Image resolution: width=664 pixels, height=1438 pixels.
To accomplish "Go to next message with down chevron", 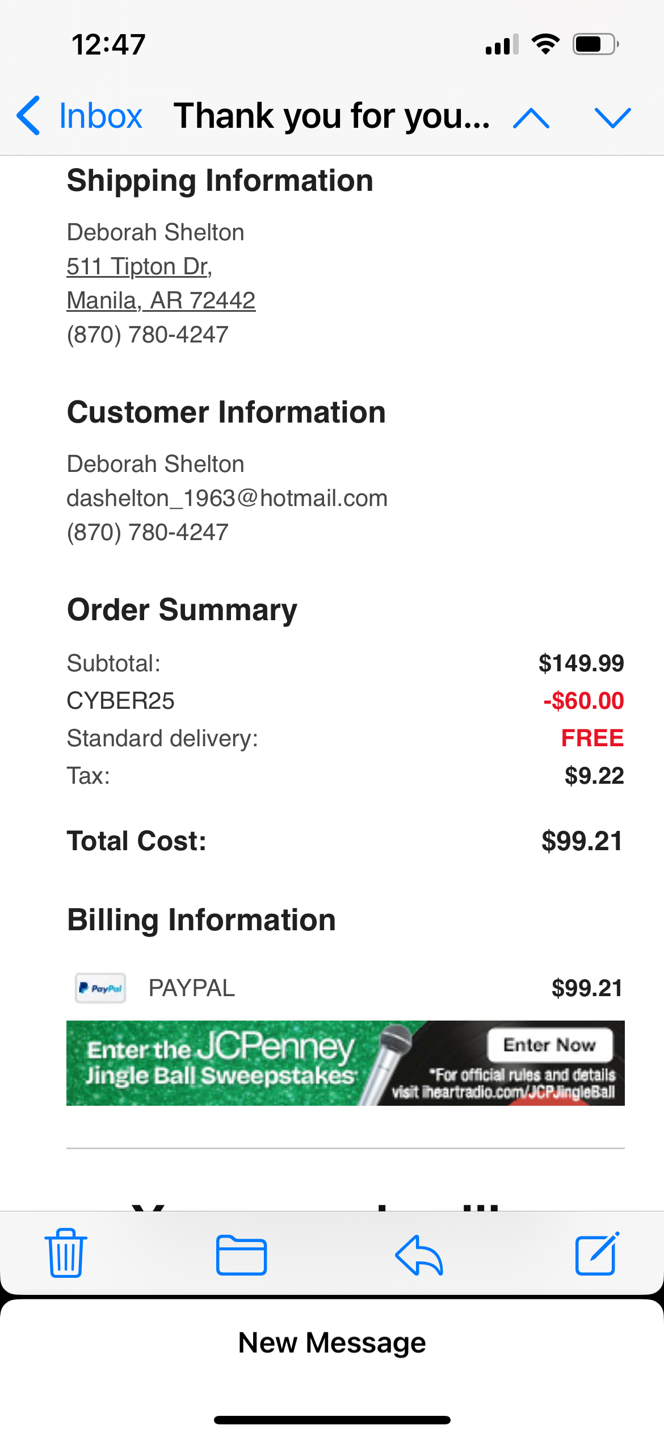I will coord(612,118).
